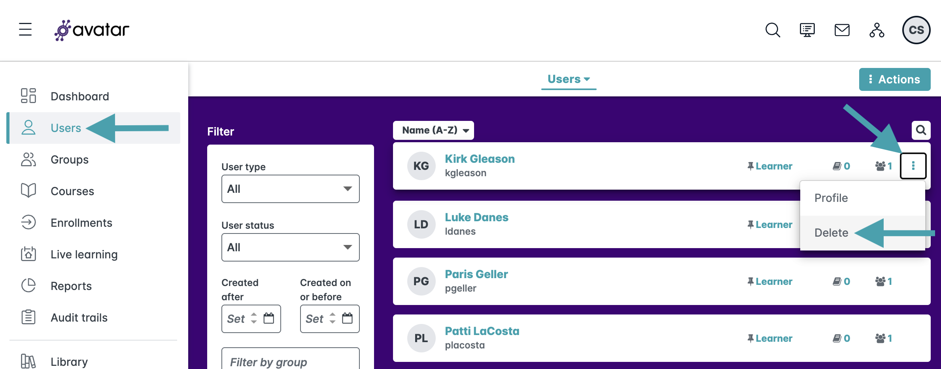Viewport: 941px width, 369px height.
Task: Click the Actions button
Action: coord(894,79)
